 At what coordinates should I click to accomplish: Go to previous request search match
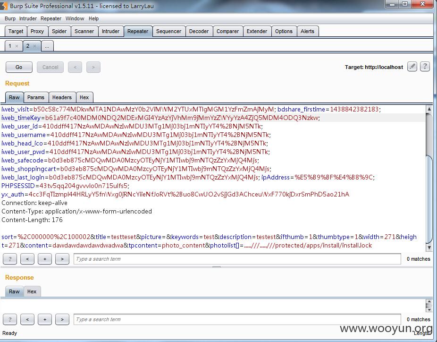[27, 259]
